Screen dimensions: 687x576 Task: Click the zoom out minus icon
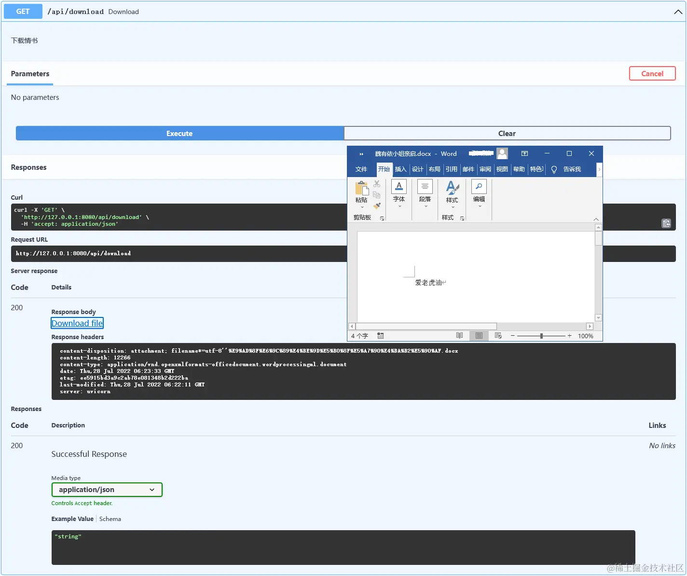pos(512,336)
